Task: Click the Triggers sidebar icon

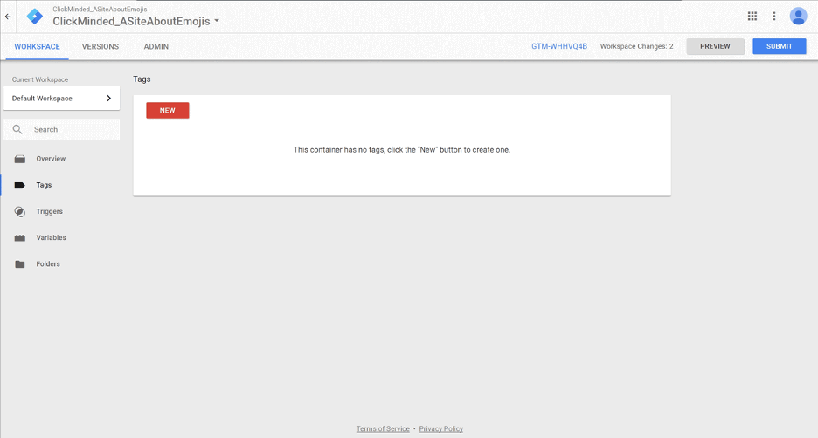Action: [20, 211]
